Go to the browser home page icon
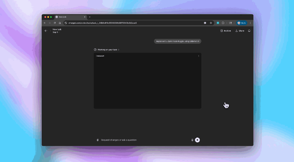The height and width of the screenshot is (162, 294). (60, 23)
